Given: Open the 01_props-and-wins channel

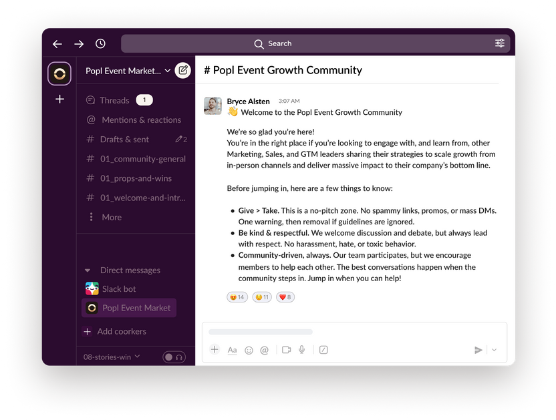Looking at the screenshot, I should click(x=129, y=178).
